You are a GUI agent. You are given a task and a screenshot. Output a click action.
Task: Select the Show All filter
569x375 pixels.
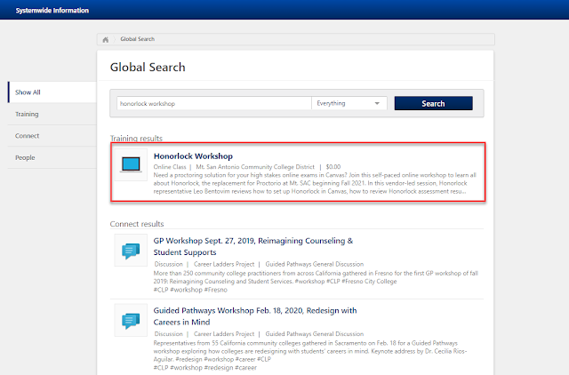[x=52, y=92]
